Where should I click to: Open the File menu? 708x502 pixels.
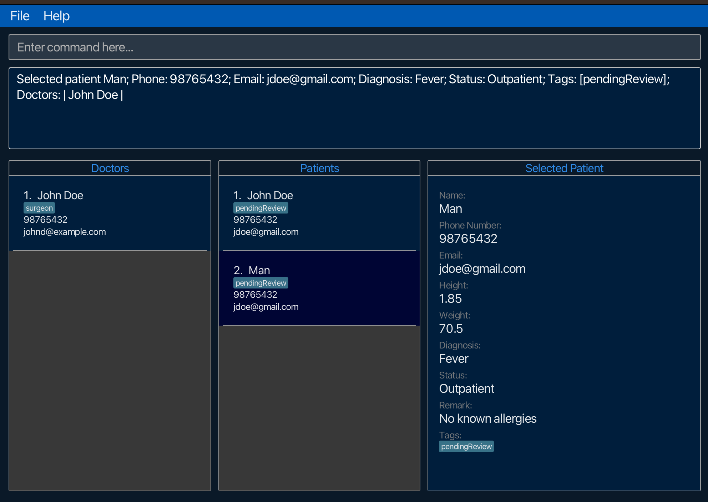tap(20, 16)
